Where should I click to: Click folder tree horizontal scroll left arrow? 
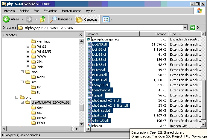[4, 129]
